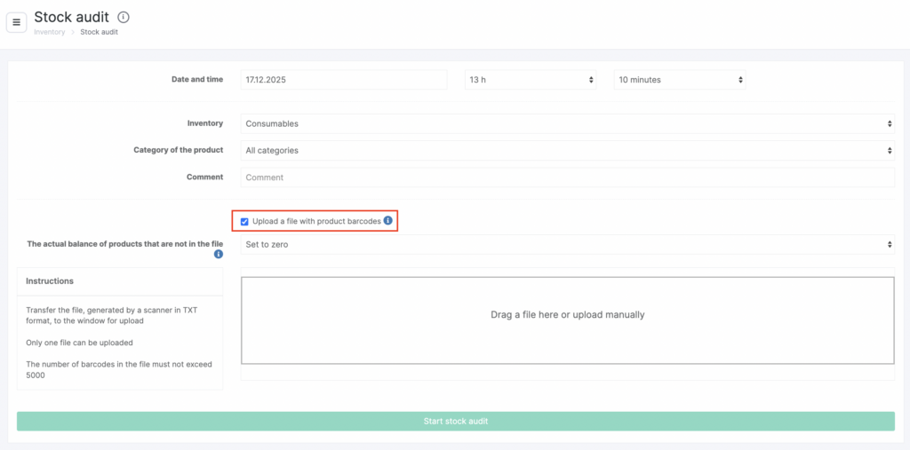The image size is (910, 450).
Task: Open the All categories dropdown
Action: coord(567,151)
